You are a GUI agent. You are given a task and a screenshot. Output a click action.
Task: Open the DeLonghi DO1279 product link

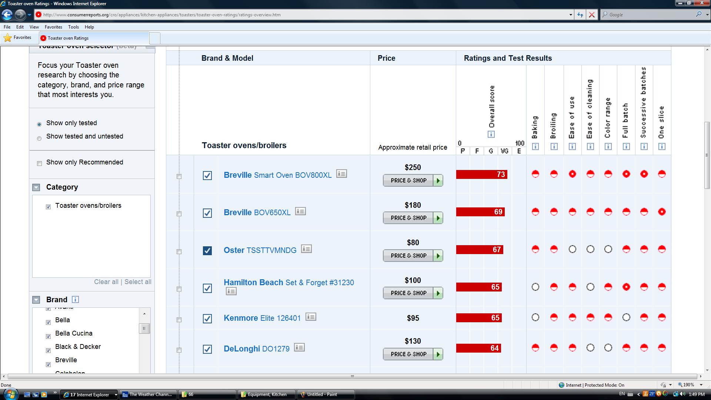click(x=257, y=349)
